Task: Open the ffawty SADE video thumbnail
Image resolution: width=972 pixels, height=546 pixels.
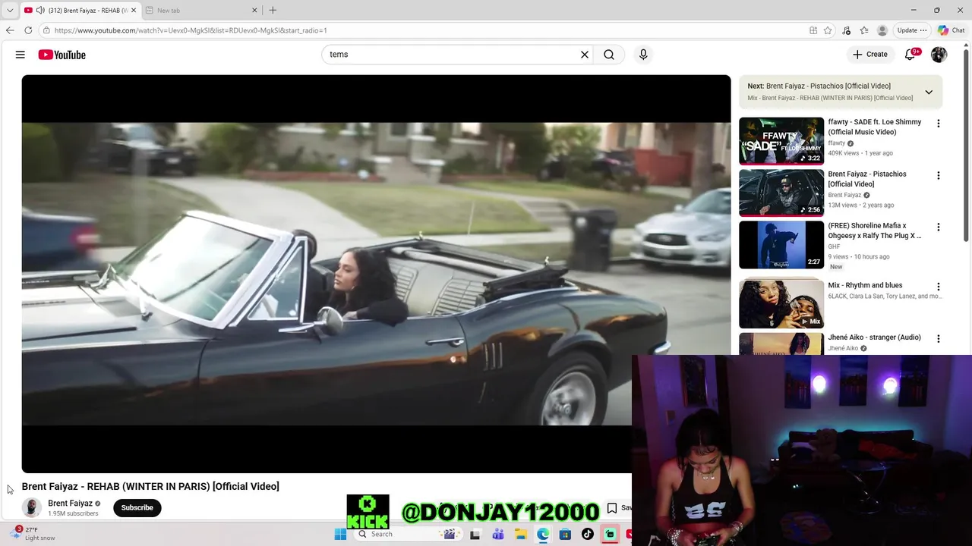Action: [x=781, y=140]
